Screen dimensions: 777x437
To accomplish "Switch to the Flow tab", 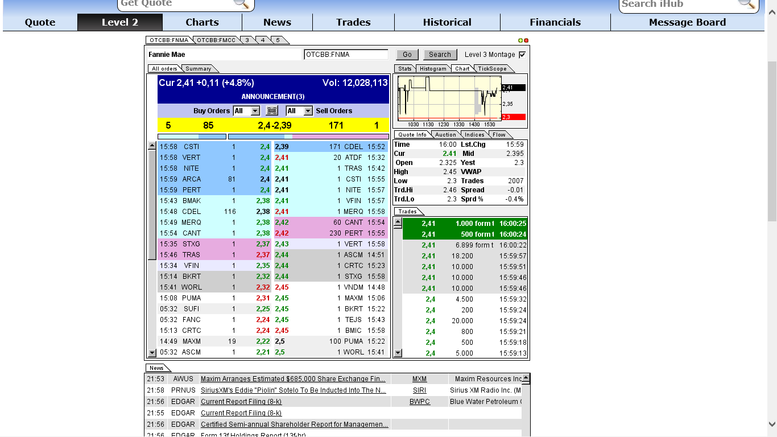I will point(499,134).
